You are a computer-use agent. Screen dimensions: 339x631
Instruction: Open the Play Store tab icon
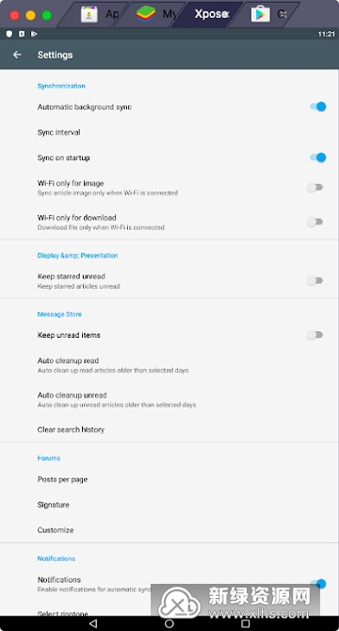pyautogui.click(x=260, y=14)
